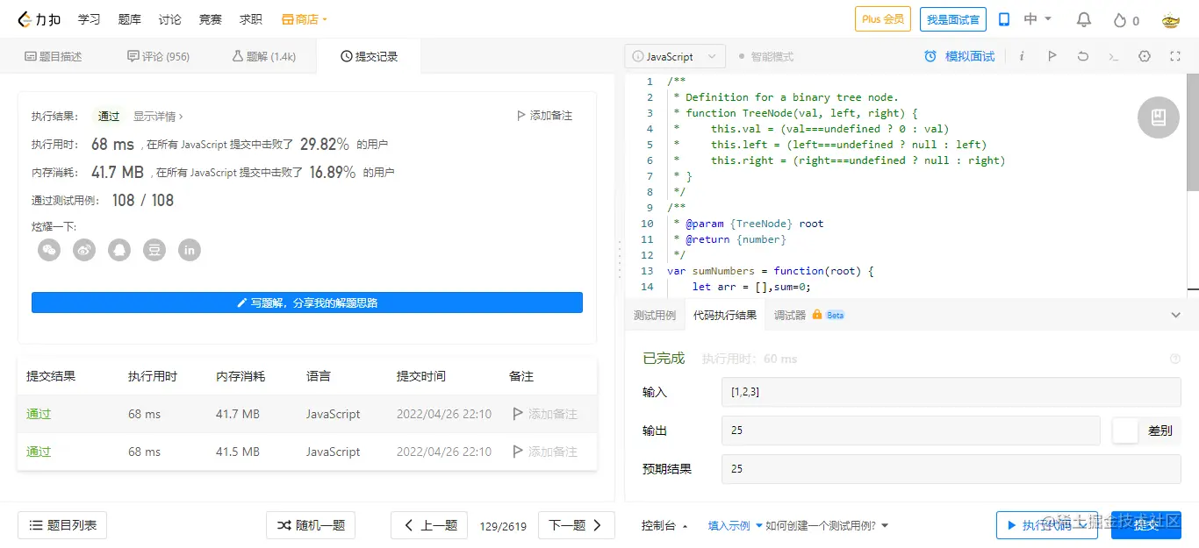Click the 我是面试官 button

953,19
